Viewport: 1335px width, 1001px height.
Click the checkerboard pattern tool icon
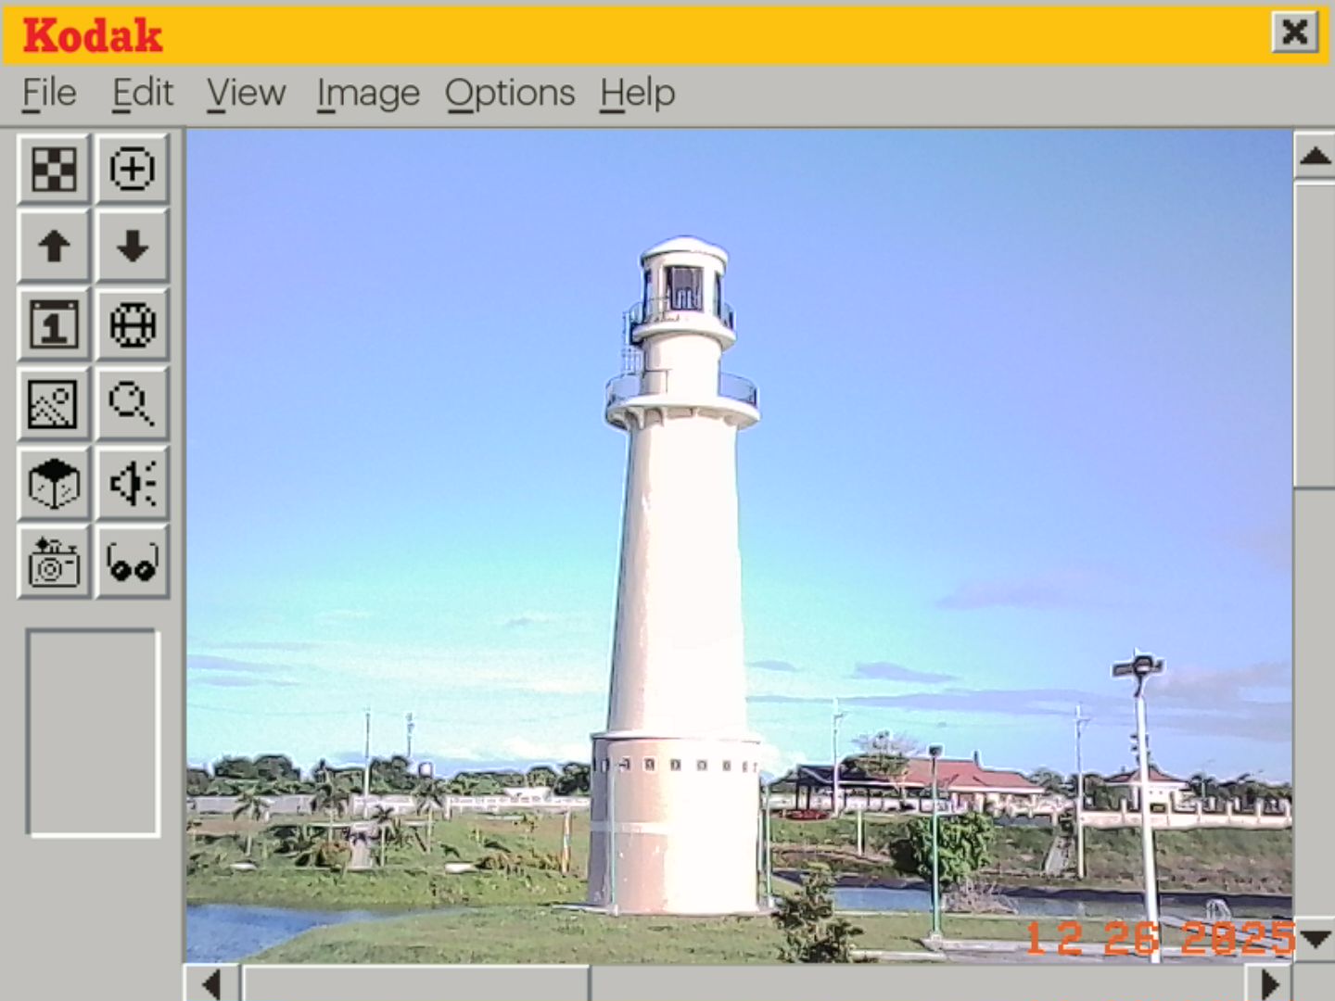tap(54, 169)
